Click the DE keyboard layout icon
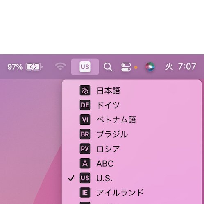The height and width of the screenshot is (204, 204). point(85,105)
